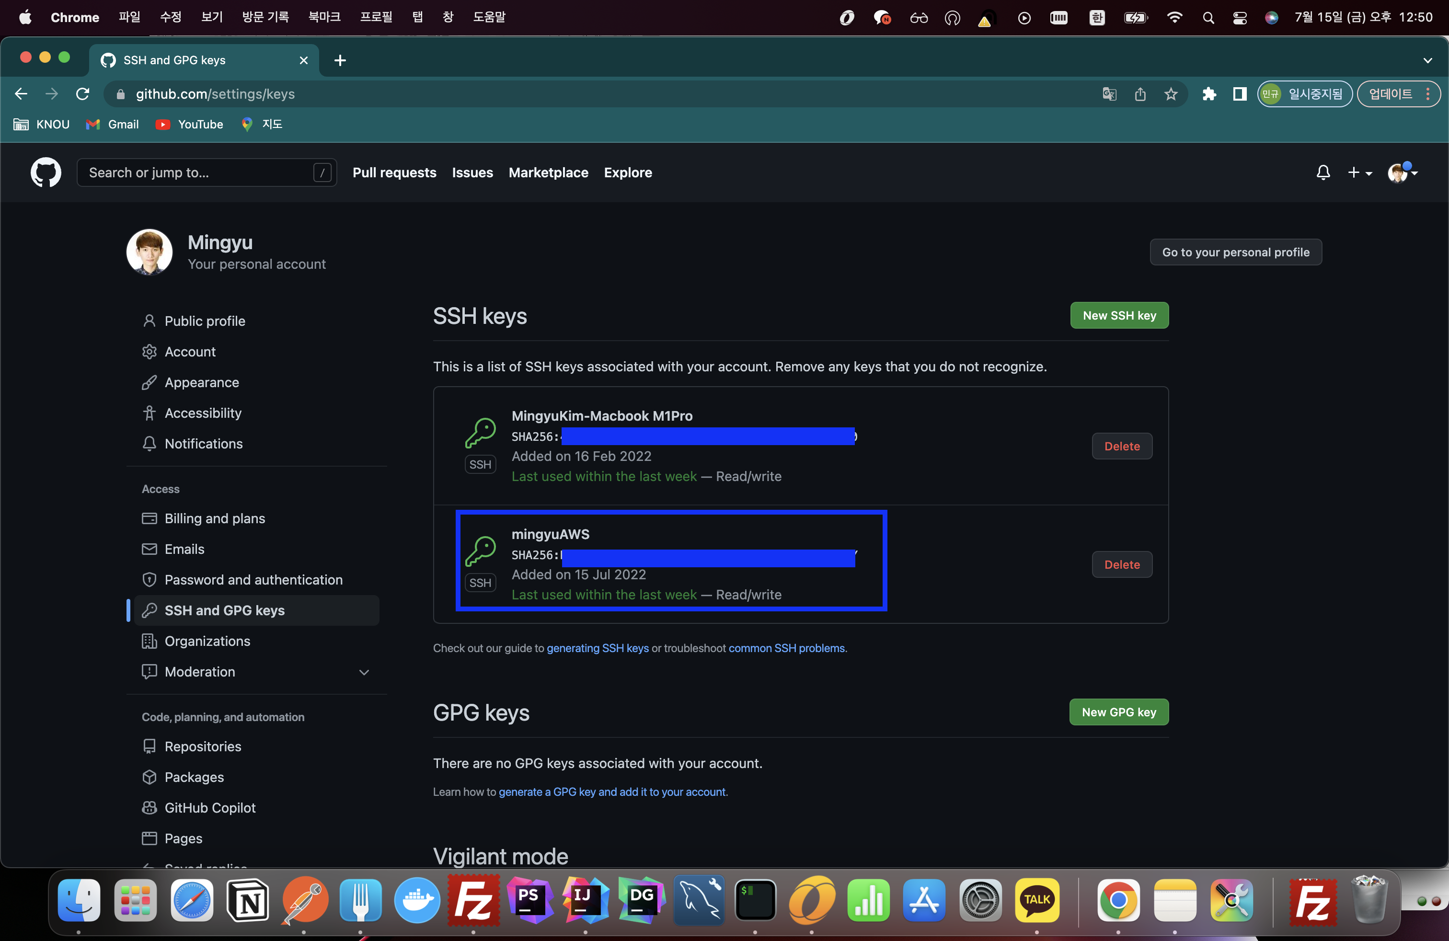Bookmark this page with star icon

pos(1171,94)
